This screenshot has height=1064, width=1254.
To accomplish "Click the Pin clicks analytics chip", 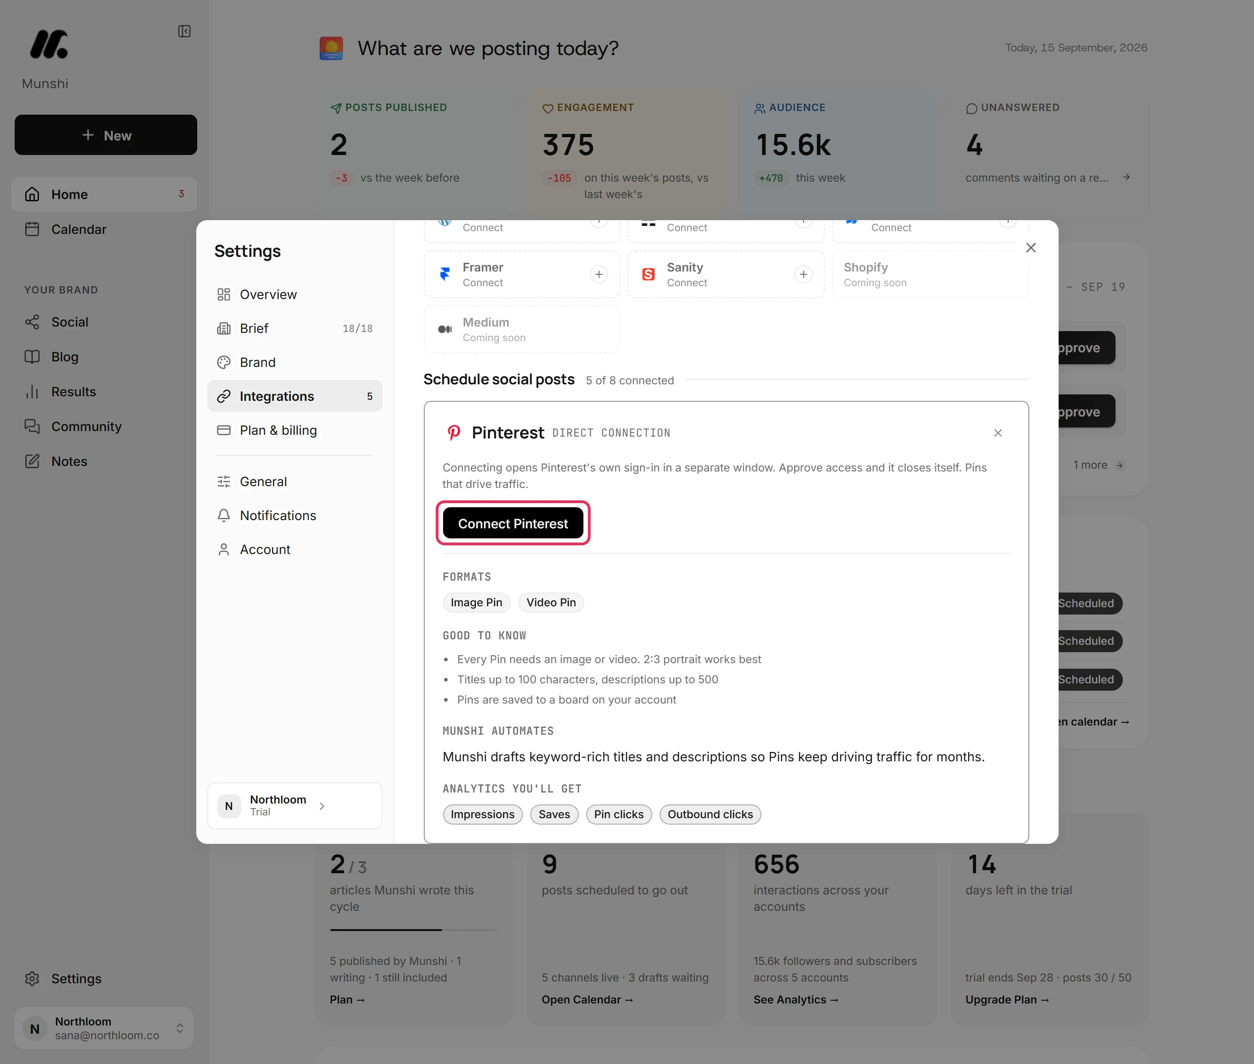I will pyautogui.click(x=619, y=815).
